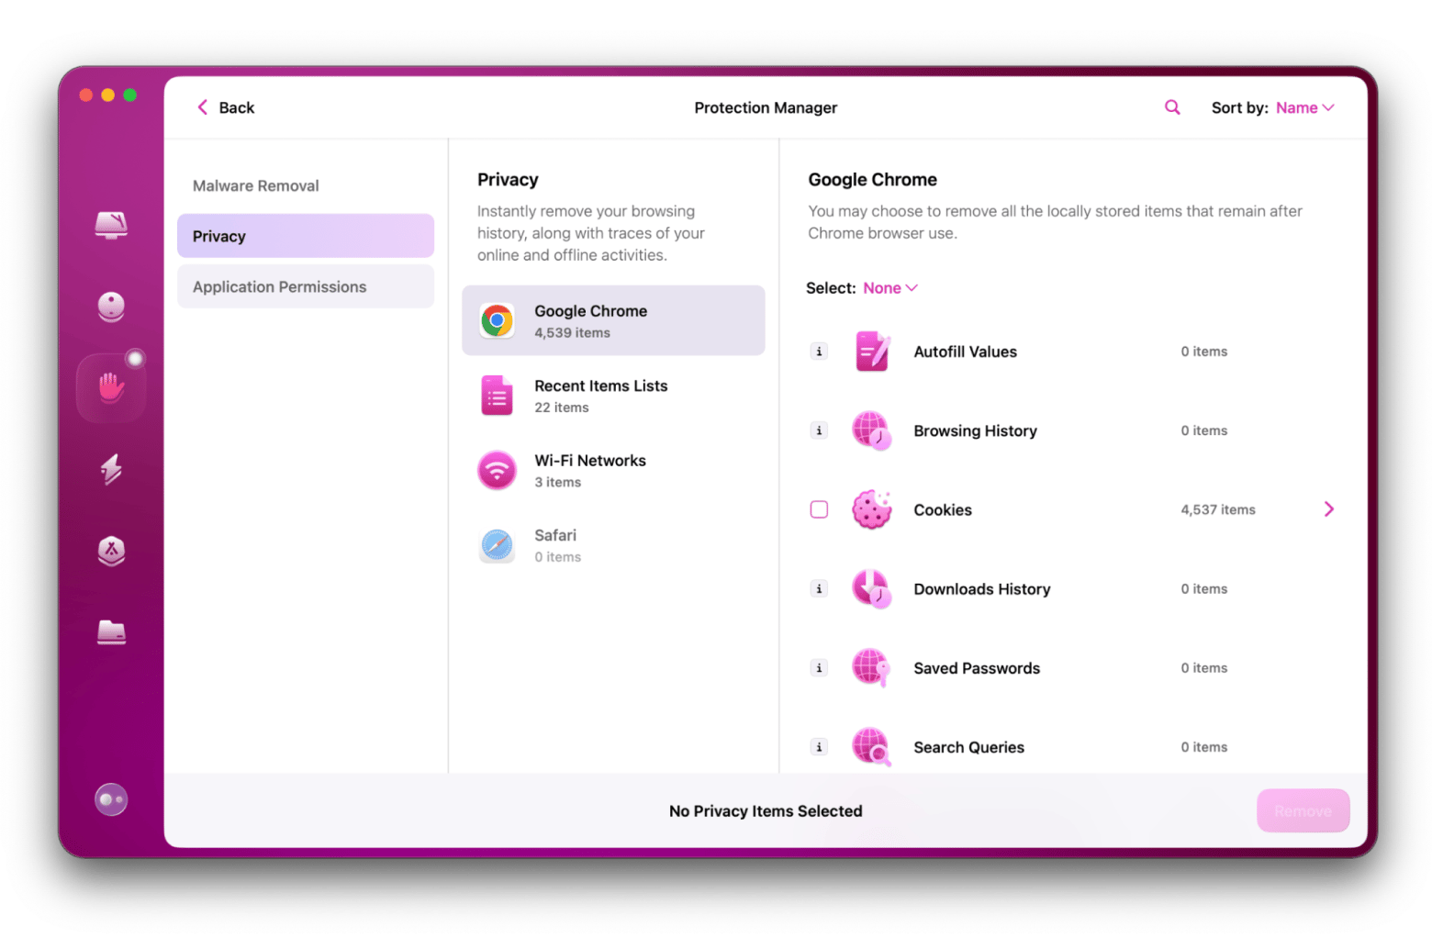Open the Performance lightning bolt icon
Viewport: 1432px width, 949px height.
111,469
